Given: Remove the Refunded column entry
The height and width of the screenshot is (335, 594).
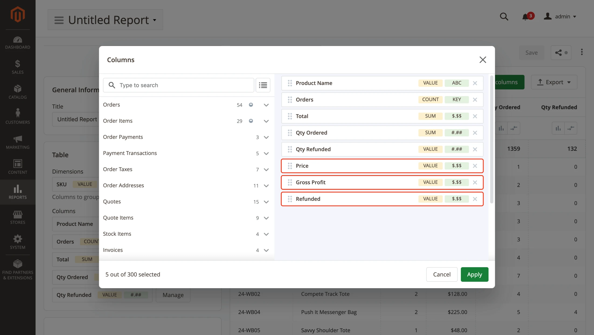Looking at the screenshot, I should (x=474, y=199).
